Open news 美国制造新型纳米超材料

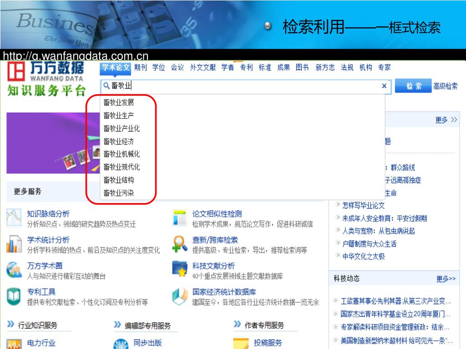coord(397,340)
